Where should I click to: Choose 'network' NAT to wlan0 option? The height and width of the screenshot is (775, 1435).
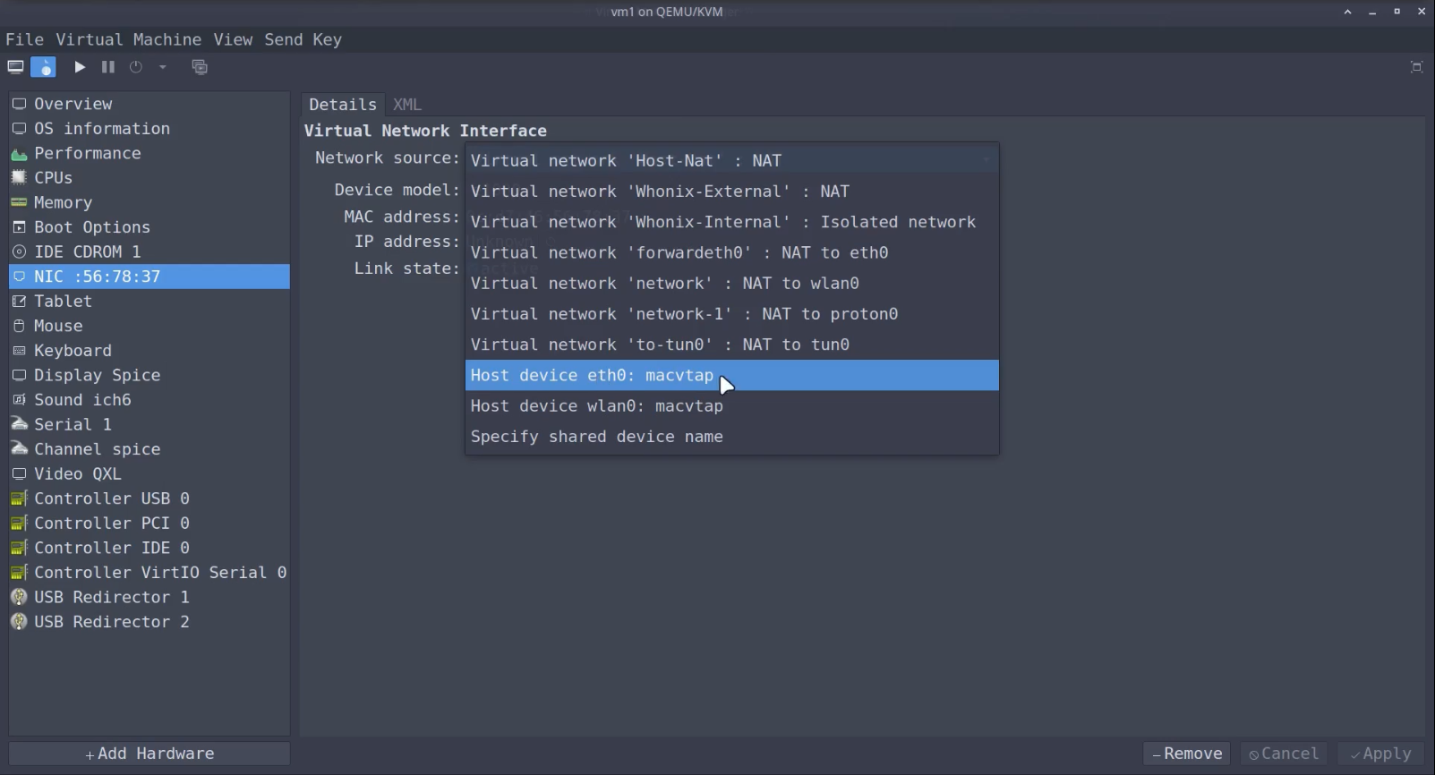[x=732, y=284]
